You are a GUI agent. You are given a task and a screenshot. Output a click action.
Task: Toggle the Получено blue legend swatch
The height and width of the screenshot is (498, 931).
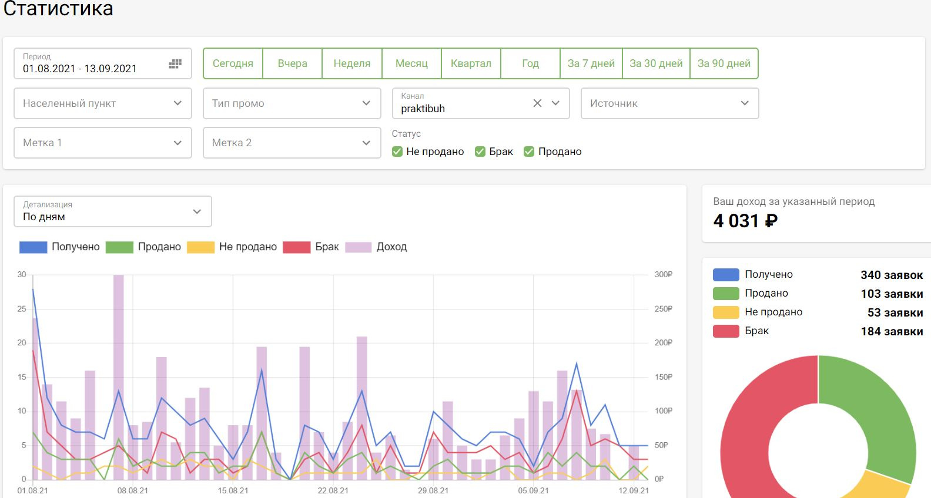33,247
